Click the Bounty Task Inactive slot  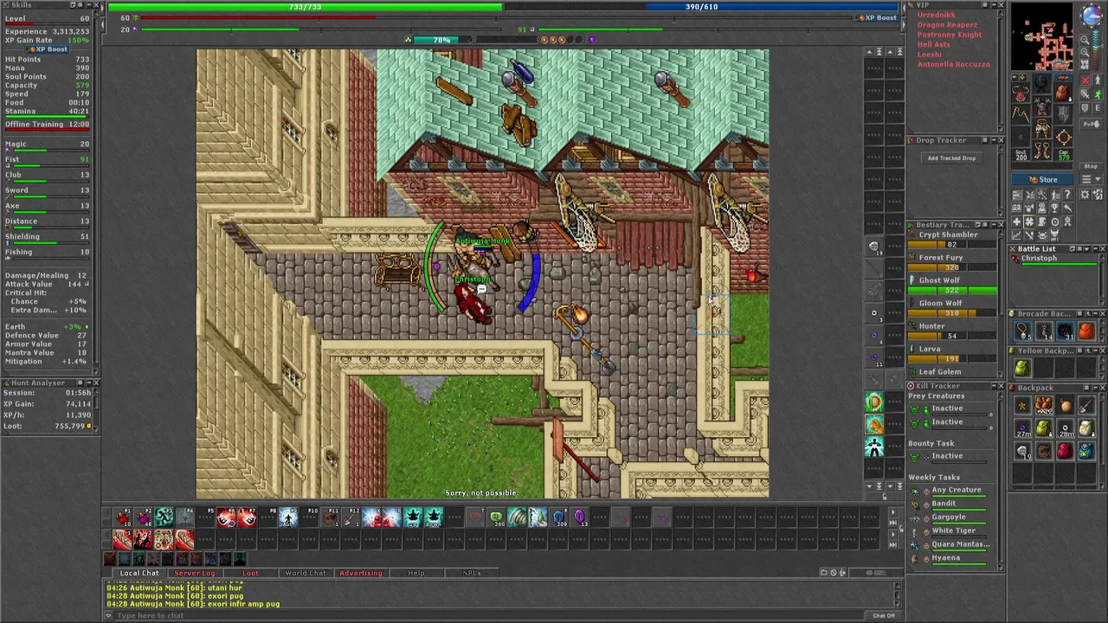click(x=949, y=458)
